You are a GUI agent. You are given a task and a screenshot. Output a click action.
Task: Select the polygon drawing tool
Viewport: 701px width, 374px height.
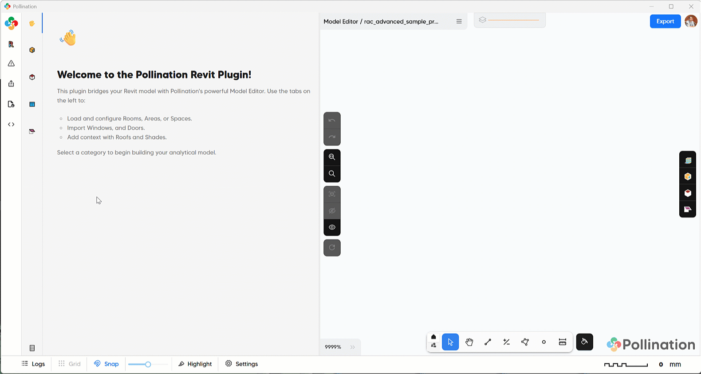pyautogui.click(x=525, y=342)
